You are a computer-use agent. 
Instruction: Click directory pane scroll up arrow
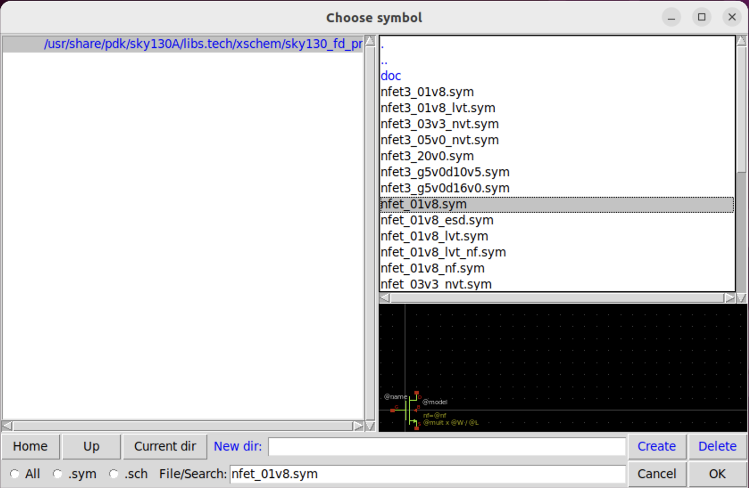(370, 41)
